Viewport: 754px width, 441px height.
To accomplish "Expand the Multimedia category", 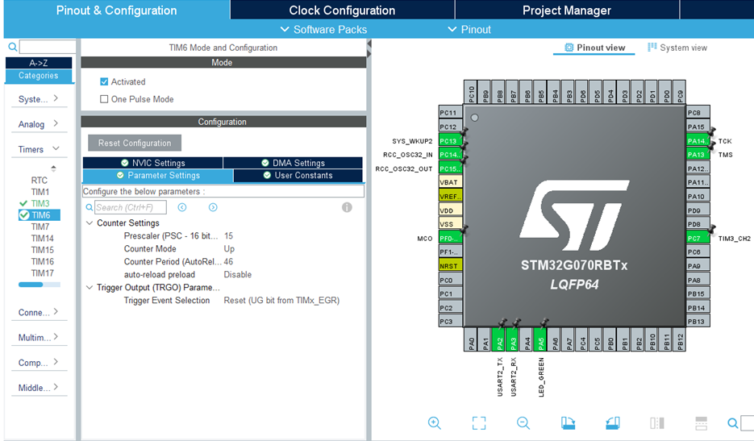I will (39, 338).
